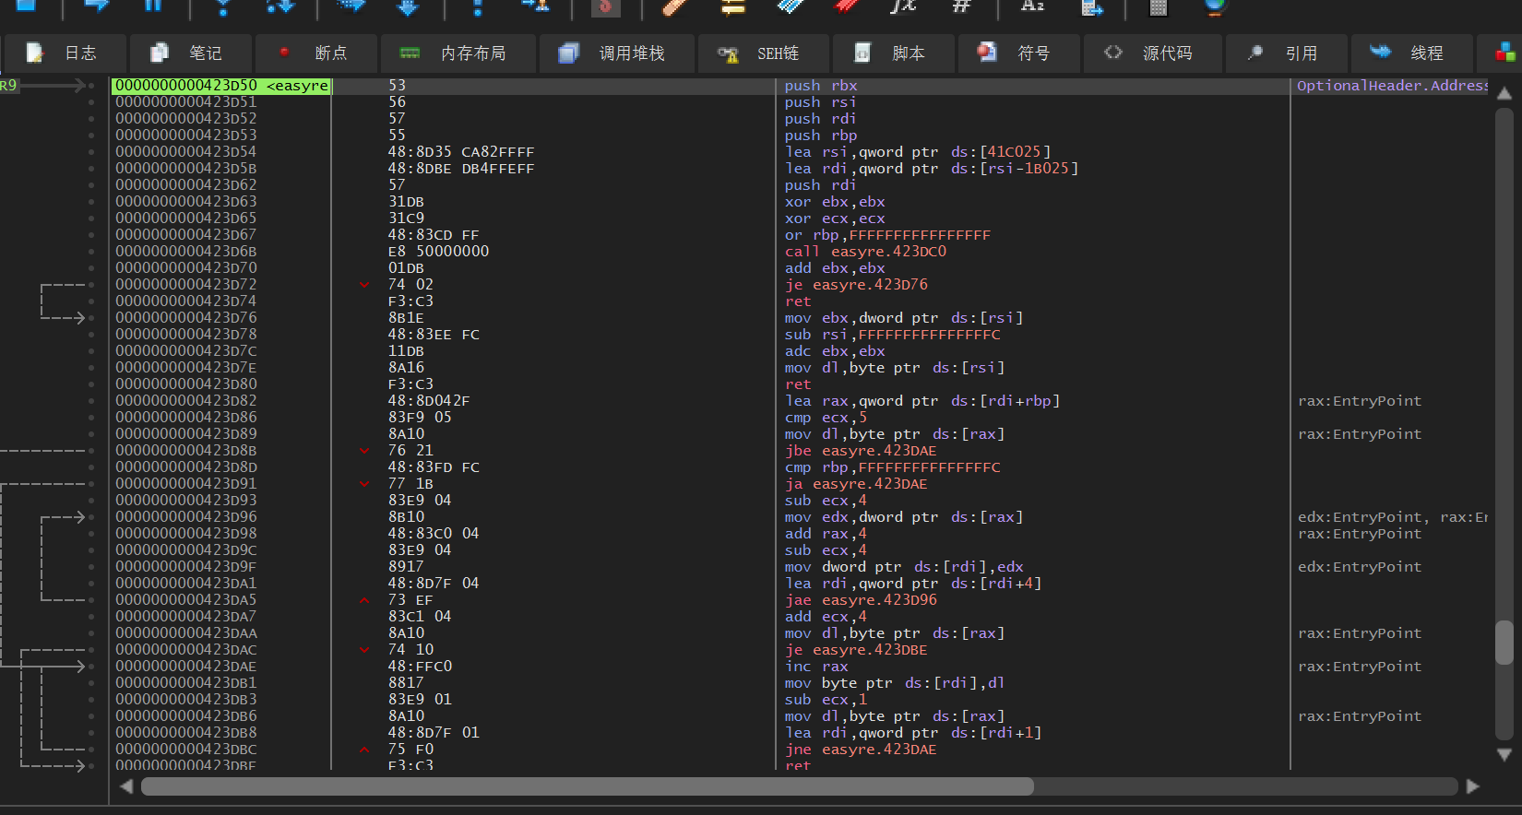
Task: Click the strings A toolbar icon
Action: [1032, 6]
